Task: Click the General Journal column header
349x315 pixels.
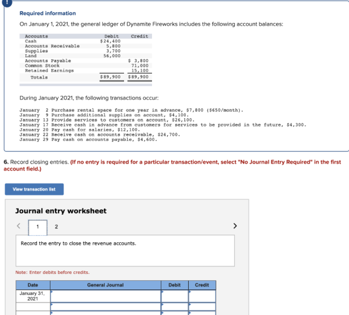Action: click(x=105, y=285)
